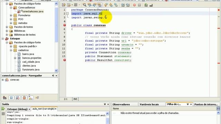Screen dimensions: 221x124
Task: Minimize the Saída panel with the arrow icon
Action: (x=105, y=104)
